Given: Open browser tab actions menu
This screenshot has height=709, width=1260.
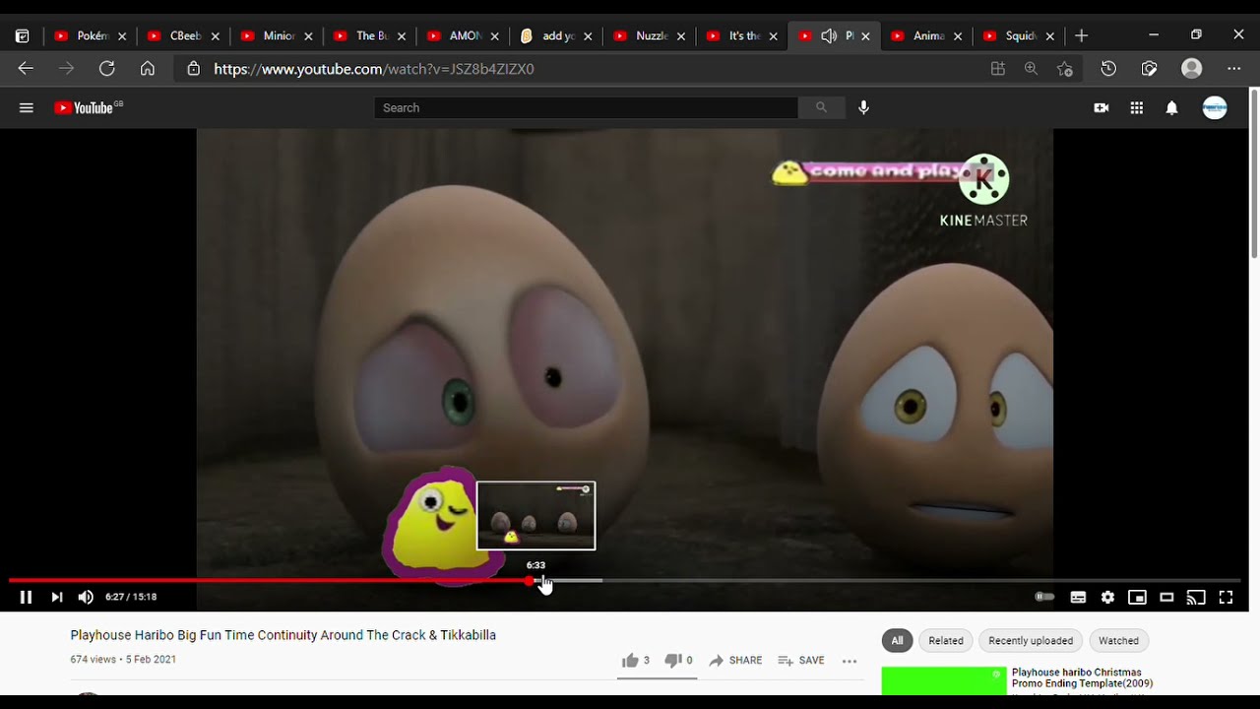Looking at the screenshot, I should coord(22,35).
